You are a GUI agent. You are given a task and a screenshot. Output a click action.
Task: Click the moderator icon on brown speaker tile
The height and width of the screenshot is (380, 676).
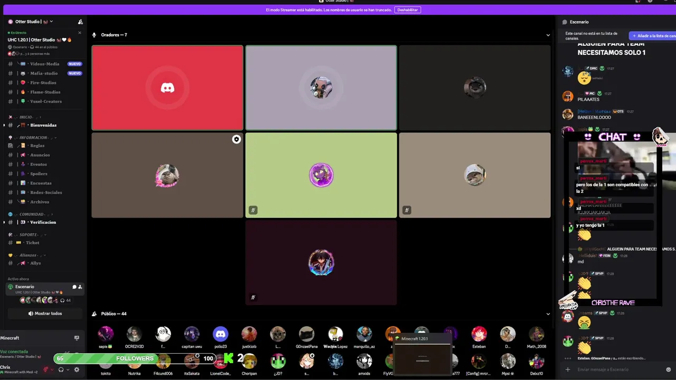click(236, 139)
